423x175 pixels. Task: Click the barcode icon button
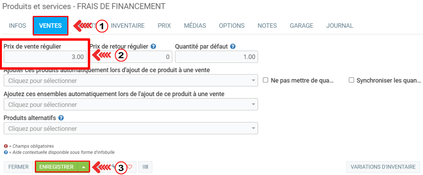(x=145, y=167)
